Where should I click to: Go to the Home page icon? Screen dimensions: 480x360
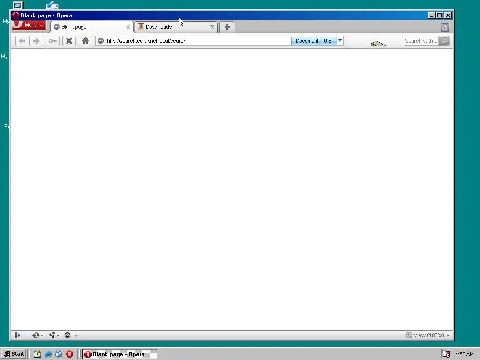tap(85, 41)
